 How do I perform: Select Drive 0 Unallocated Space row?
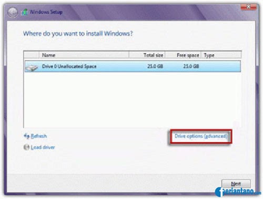(133, 66)
